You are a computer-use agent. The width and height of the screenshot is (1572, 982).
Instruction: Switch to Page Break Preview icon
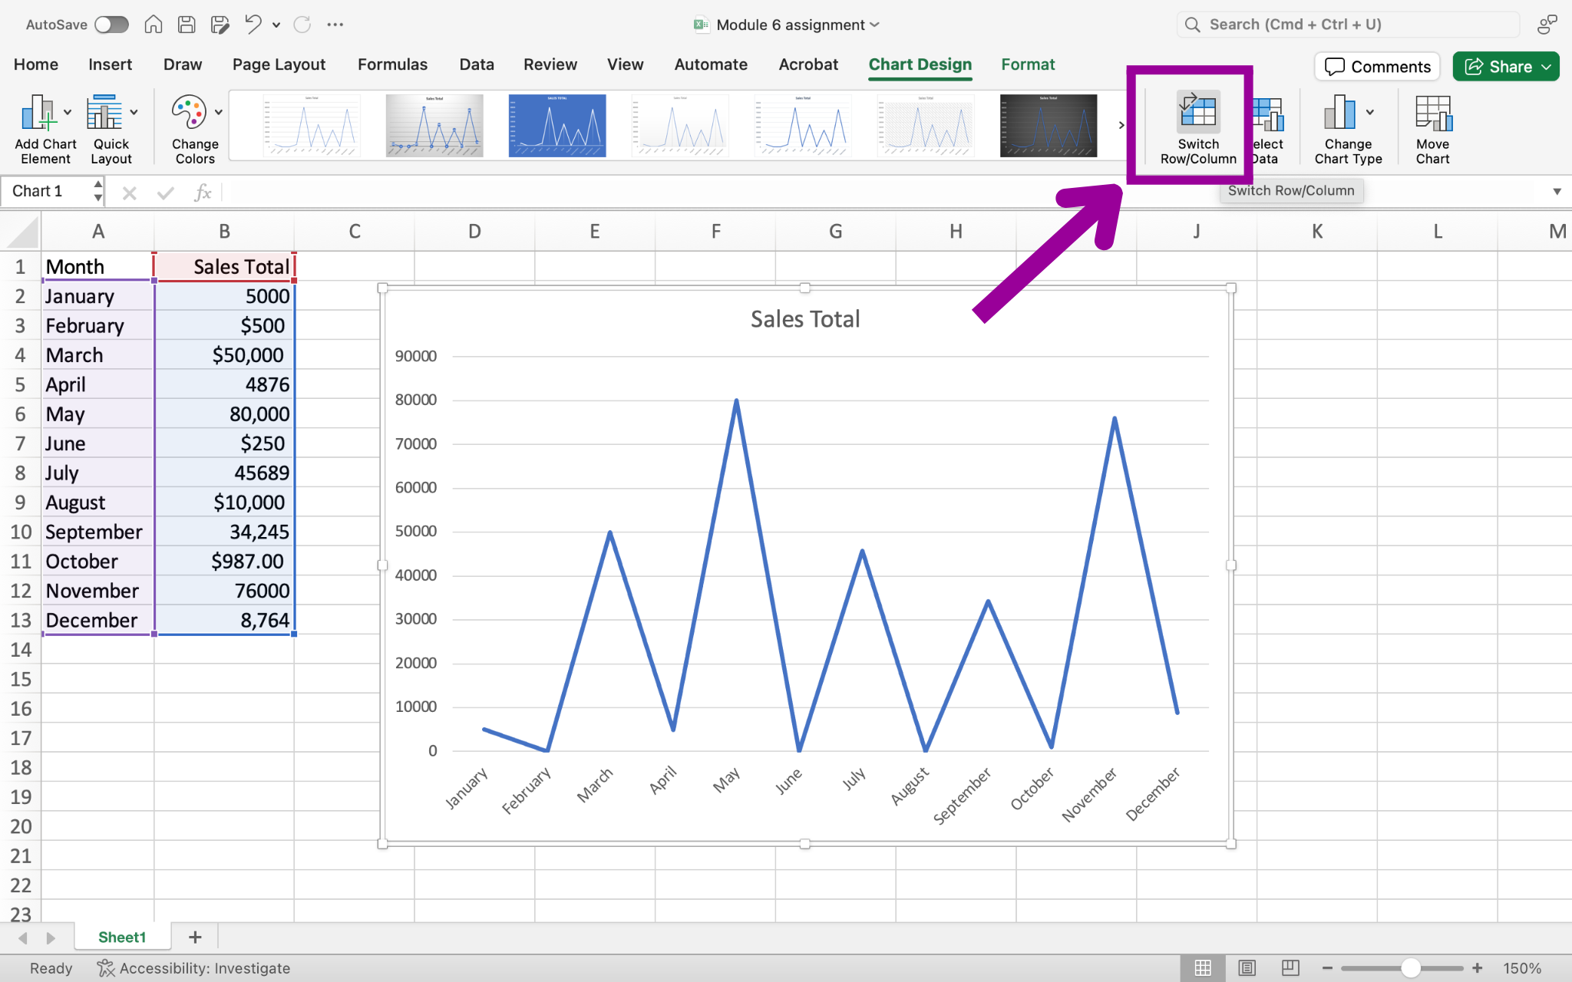tap(1290, 968)
